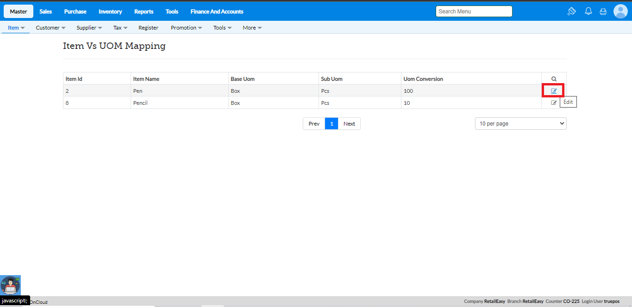Click the printer icon in top bar
This screenshot has width=632, height=307.
[x=603, y=12]
